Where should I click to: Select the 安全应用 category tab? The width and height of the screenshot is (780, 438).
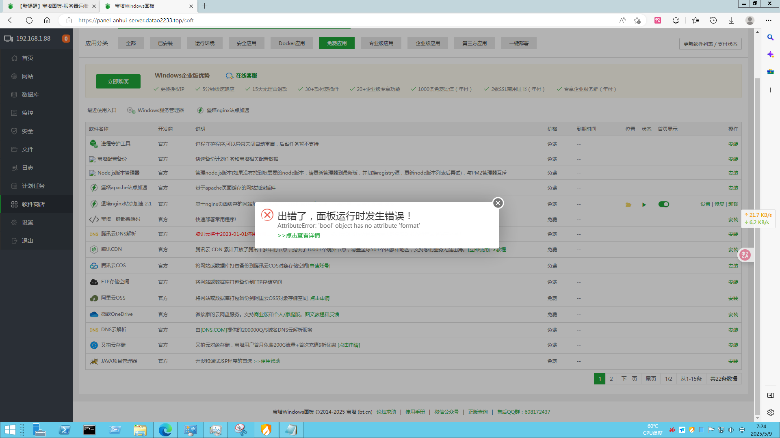tap(247, 43)
